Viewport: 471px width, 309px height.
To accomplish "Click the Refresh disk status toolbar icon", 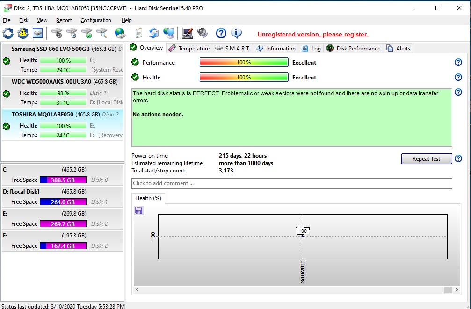I will pyautogui.click(x=8, y=33).
